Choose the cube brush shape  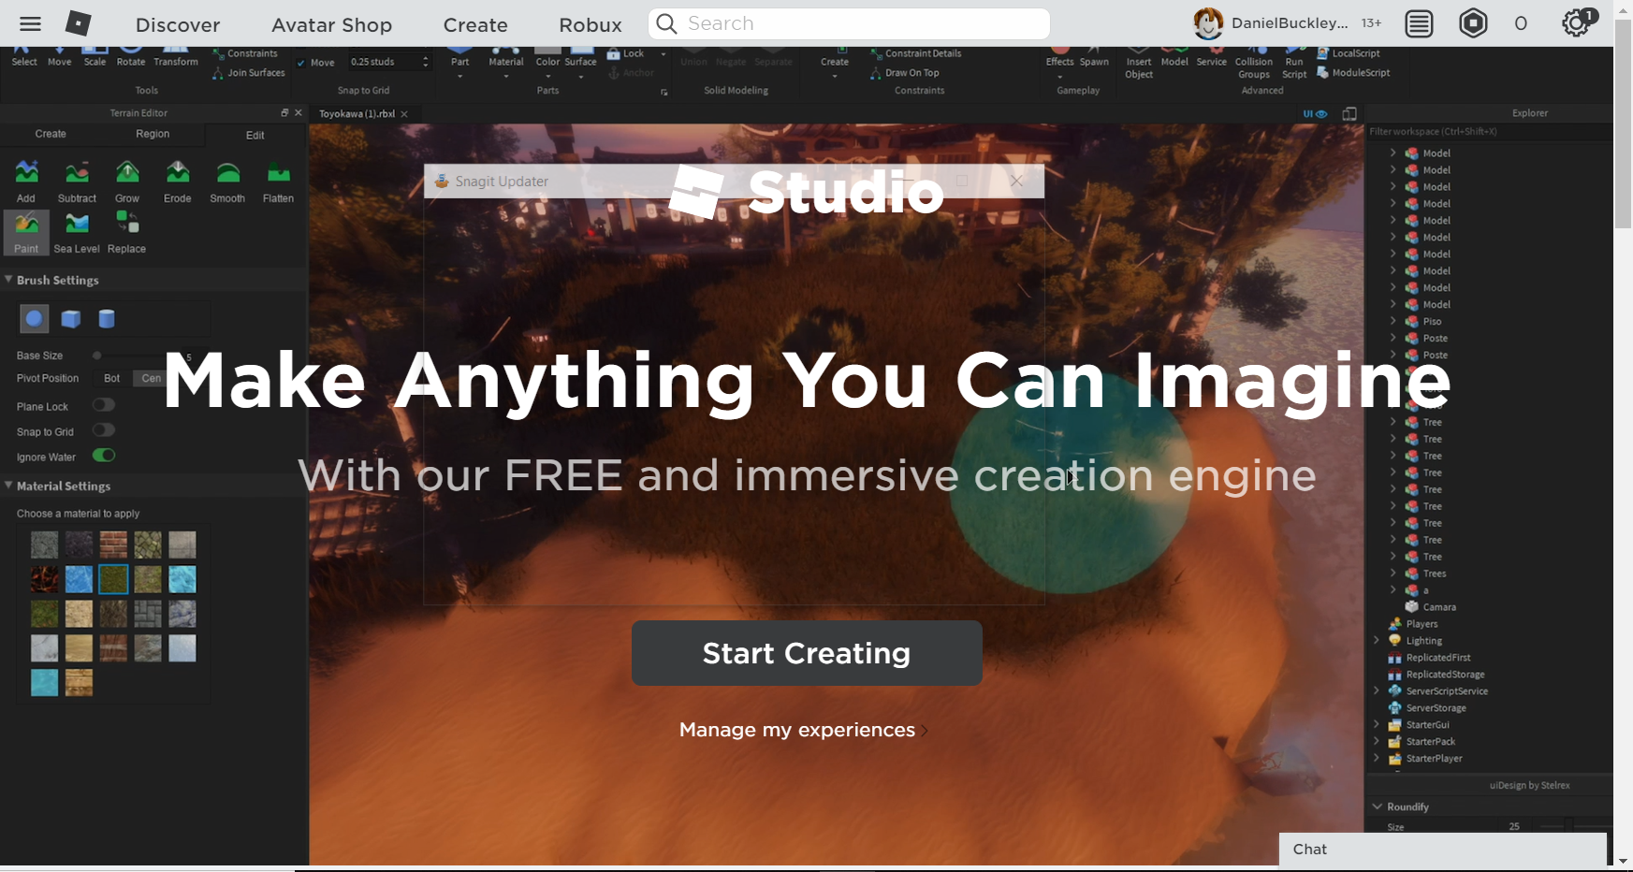(x=70, y=319)
